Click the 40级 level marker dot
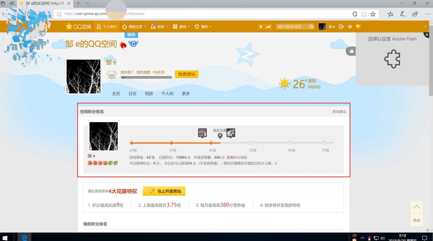The height and width of the screenshot is (241, 433). pos(211,143)
